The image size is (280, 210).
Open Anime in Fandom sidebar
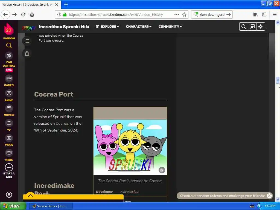tap(9, 96)
